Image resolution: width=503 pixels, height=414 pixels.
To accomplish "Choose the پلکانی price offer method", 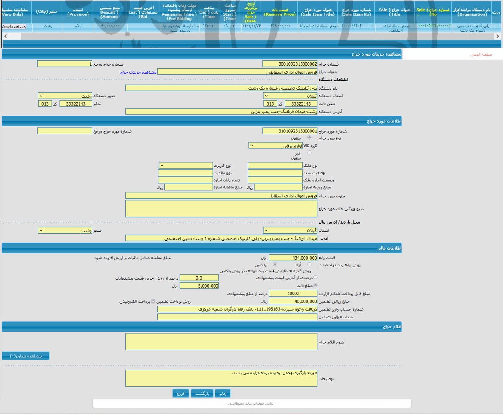I will pos(275,264).
